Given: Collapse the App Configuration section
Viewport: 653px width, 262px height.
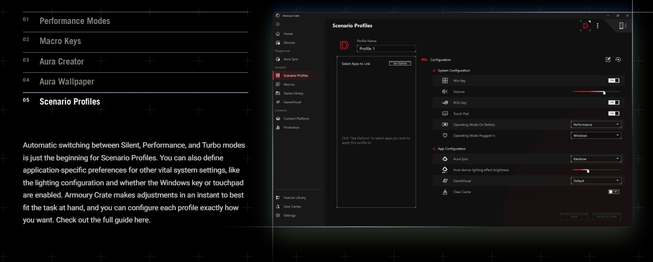Looking at the screenshot, I should click(434, 149).
